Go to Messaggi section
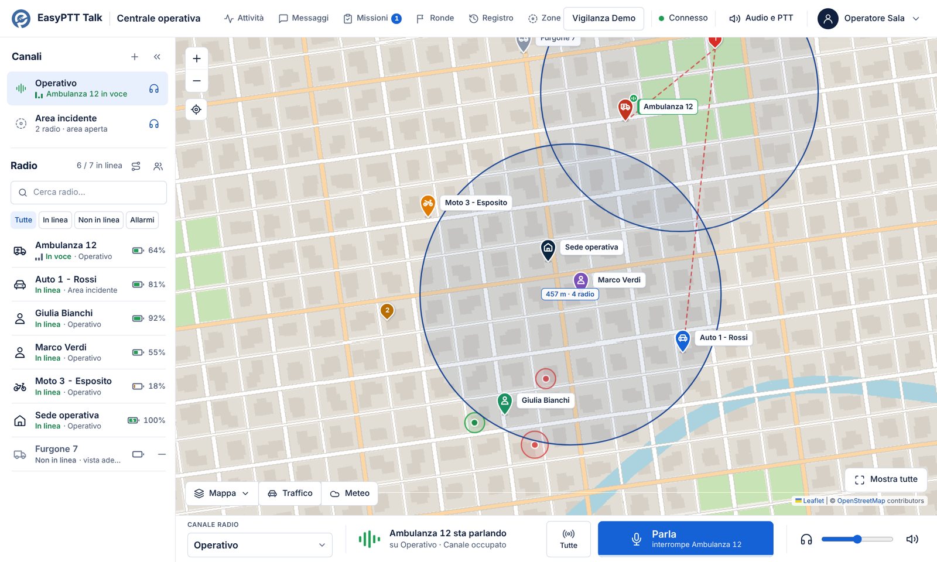Screen dimensions: 937x562 pos(303,18)
